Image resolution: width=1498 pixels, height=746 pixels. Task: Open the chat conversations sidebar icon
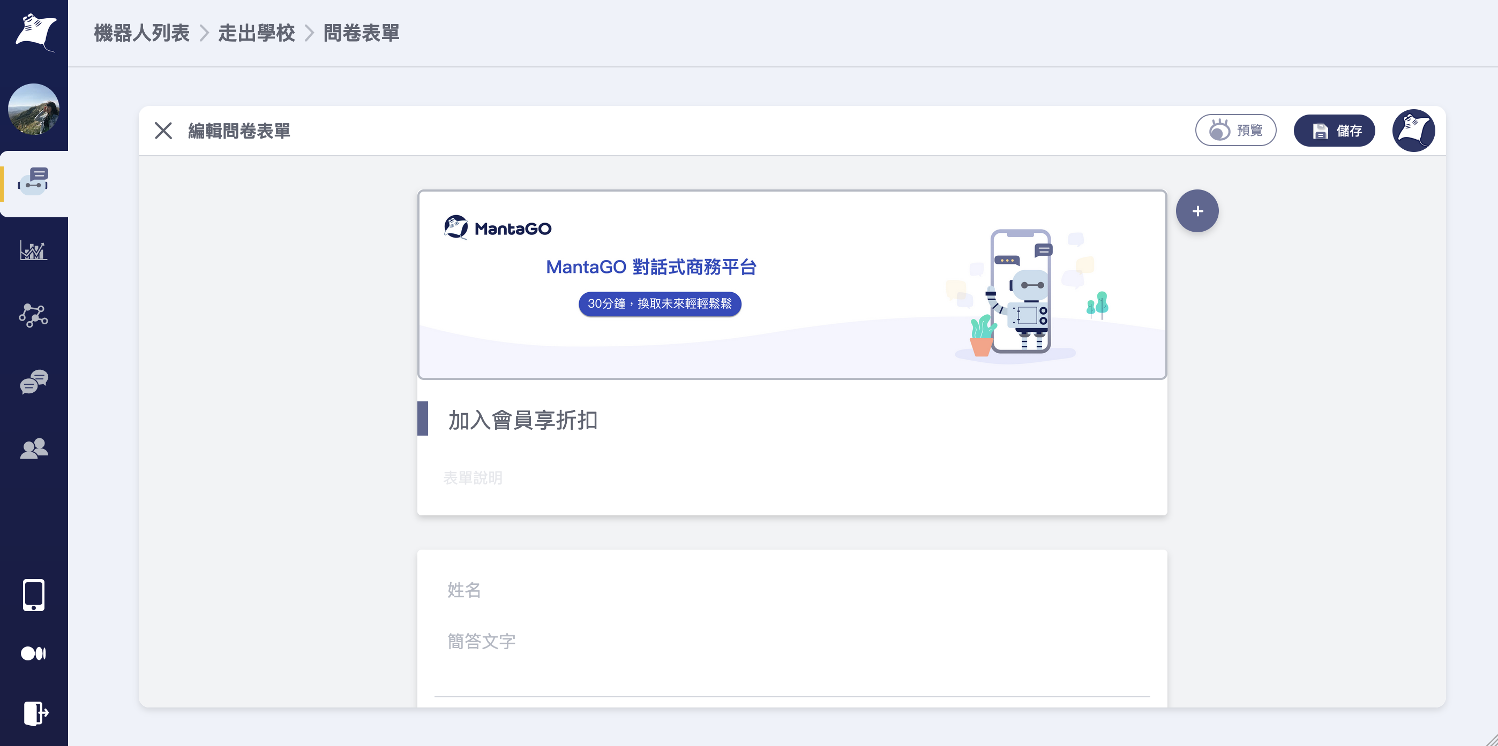pos(34,382)
